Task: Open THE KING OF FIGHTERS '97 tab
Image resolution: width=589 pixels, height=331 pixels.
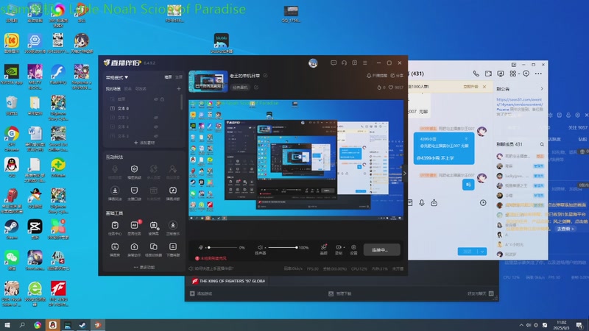Action: [228, 281]
